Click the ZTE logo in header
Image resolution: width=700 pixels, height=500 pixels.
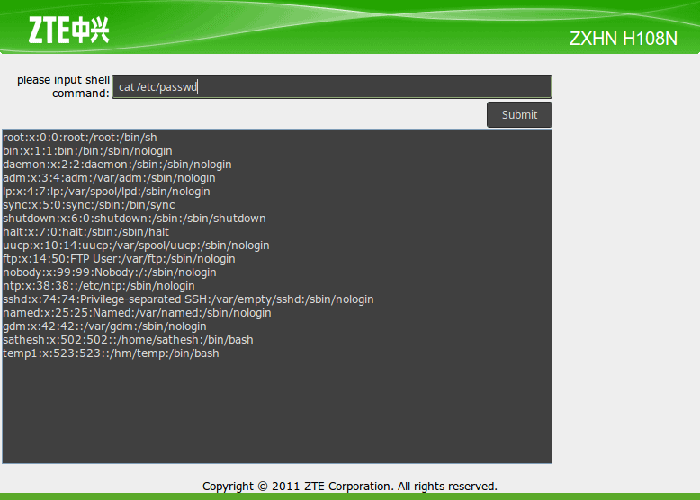click(68, 30)
